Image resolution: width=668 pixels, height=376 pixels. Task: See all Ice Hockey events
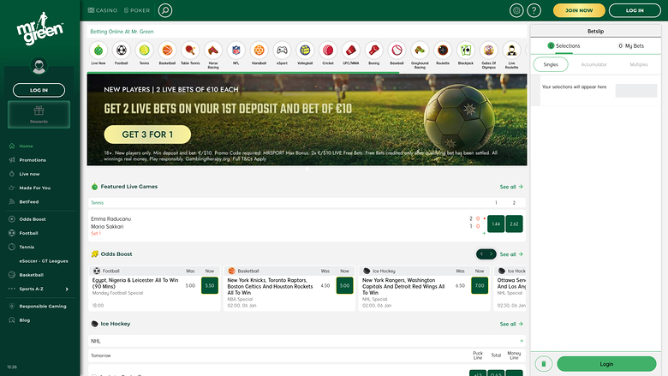[511, 324]
